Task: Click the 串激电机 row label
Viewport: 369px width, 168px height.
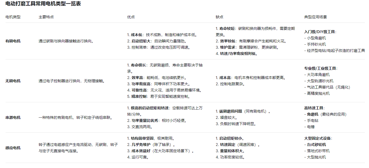Action: [13, 118]
